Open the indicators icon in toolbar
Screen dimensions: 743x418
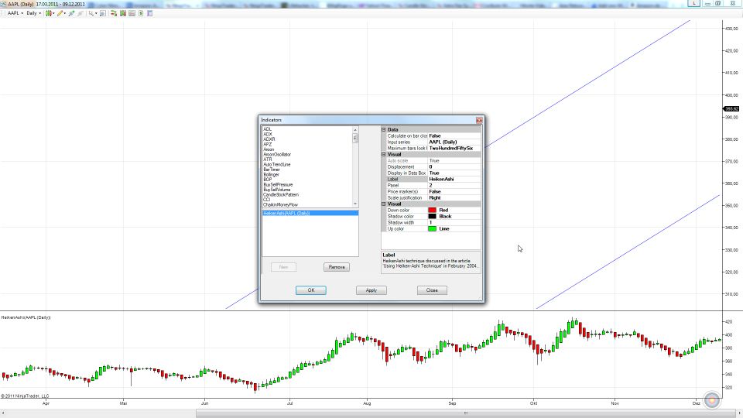tap(123, 13)
